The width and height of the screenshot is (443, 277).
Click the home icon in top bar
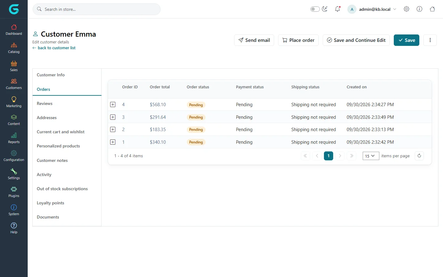(x=432, y=9)
